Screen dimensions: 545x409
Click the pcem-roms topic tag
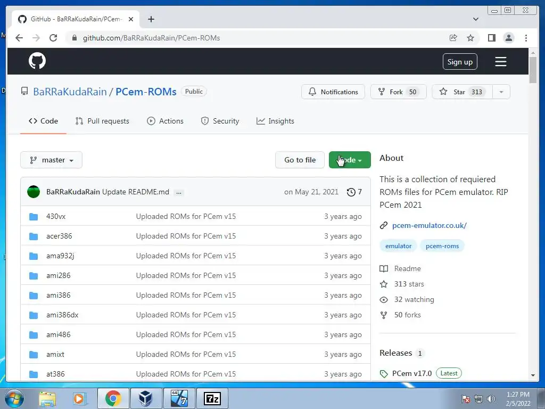pyautogui.click(x=442, y=246)
